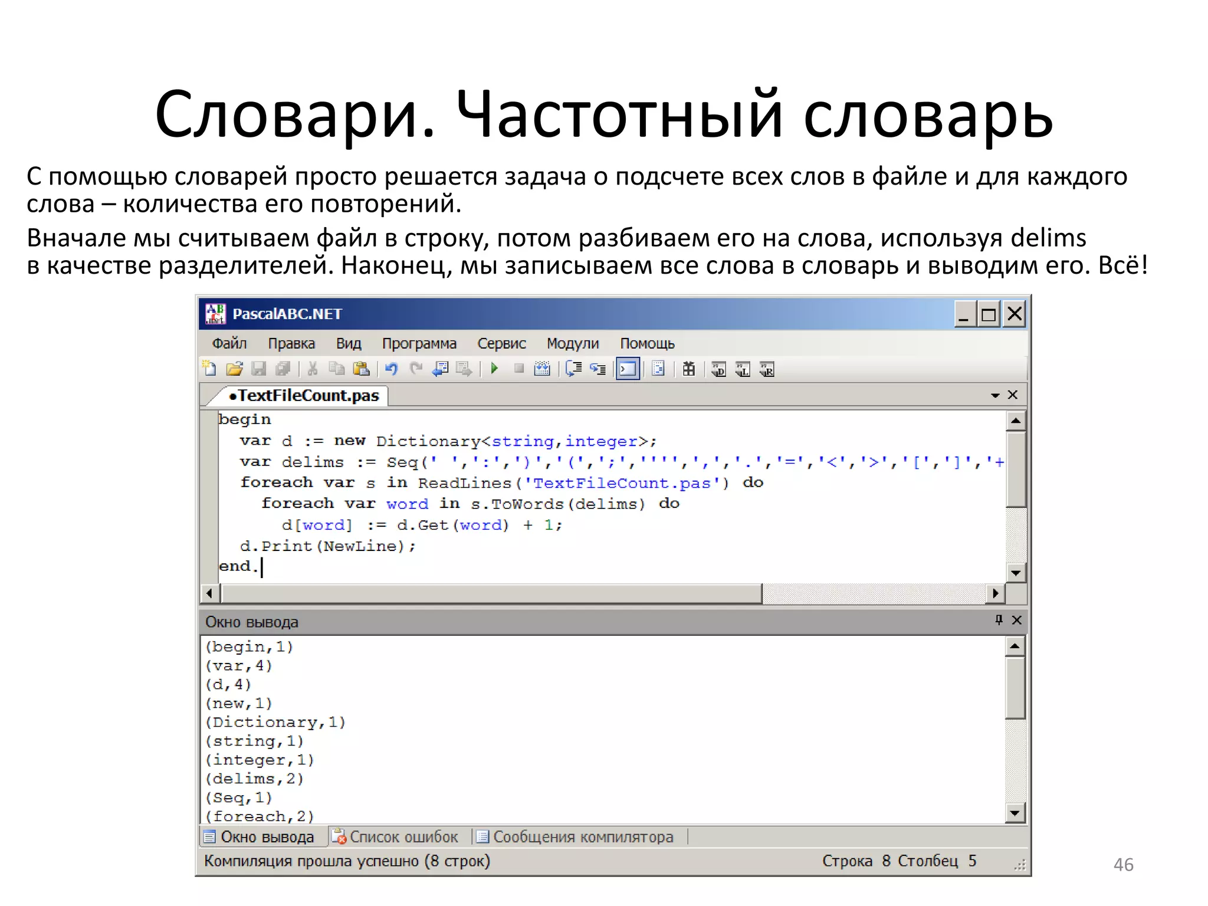The image size is (1208, 906).
Task: Click the (Dictionary,1) output line
Action: [275, 723]
